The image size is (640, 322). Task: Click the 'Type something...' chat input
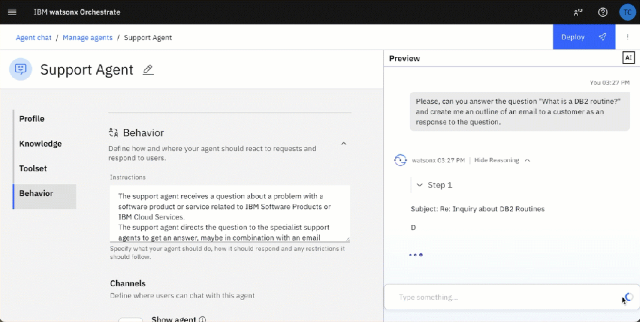pyautogui.click(x=500, y=297)
